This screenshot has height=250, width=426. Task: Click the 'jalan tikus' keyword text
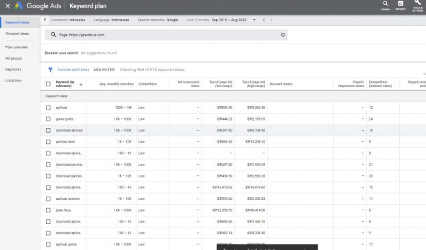[63, 210]
